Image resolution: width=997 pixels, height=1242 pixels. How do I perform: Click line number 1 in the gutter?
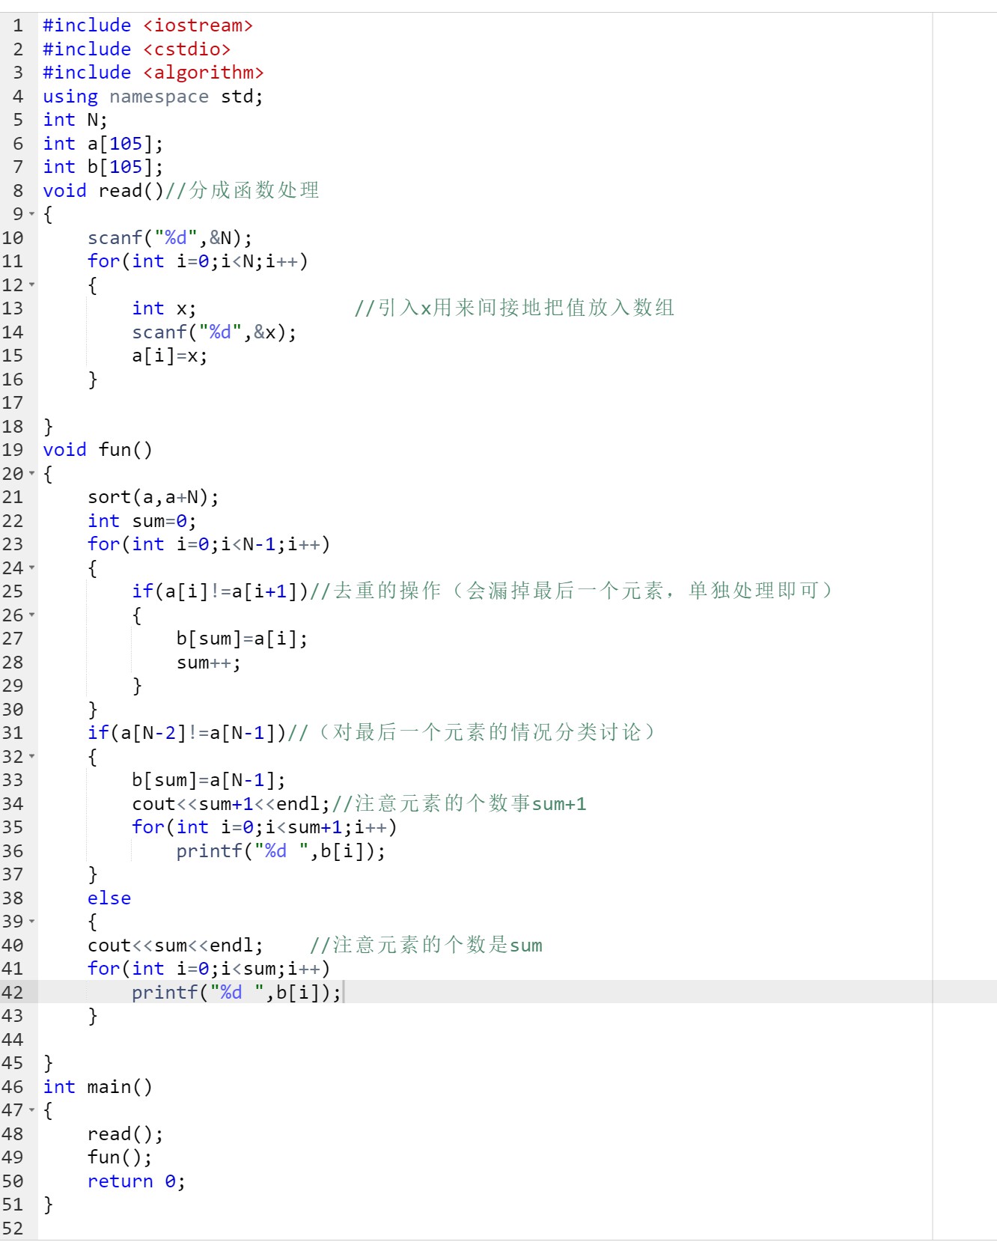(18, 25)
